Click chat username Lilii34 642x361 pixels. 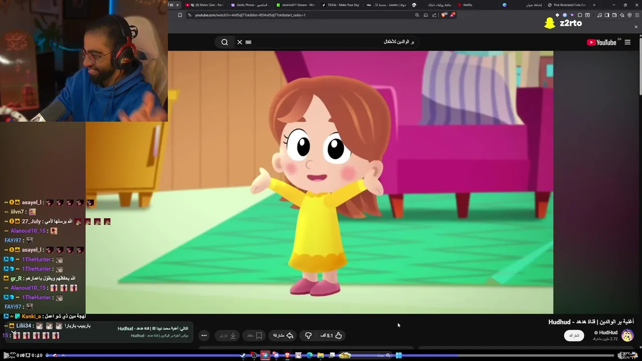point(24,326)
